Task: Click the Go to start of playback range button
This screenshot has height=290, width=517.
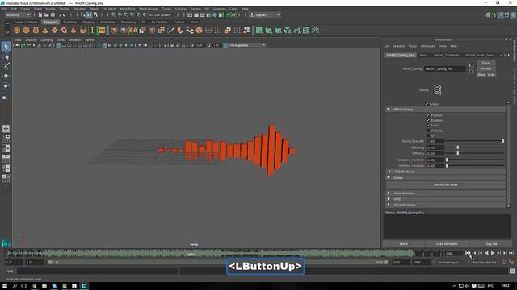Action: [x=468, y=253]
